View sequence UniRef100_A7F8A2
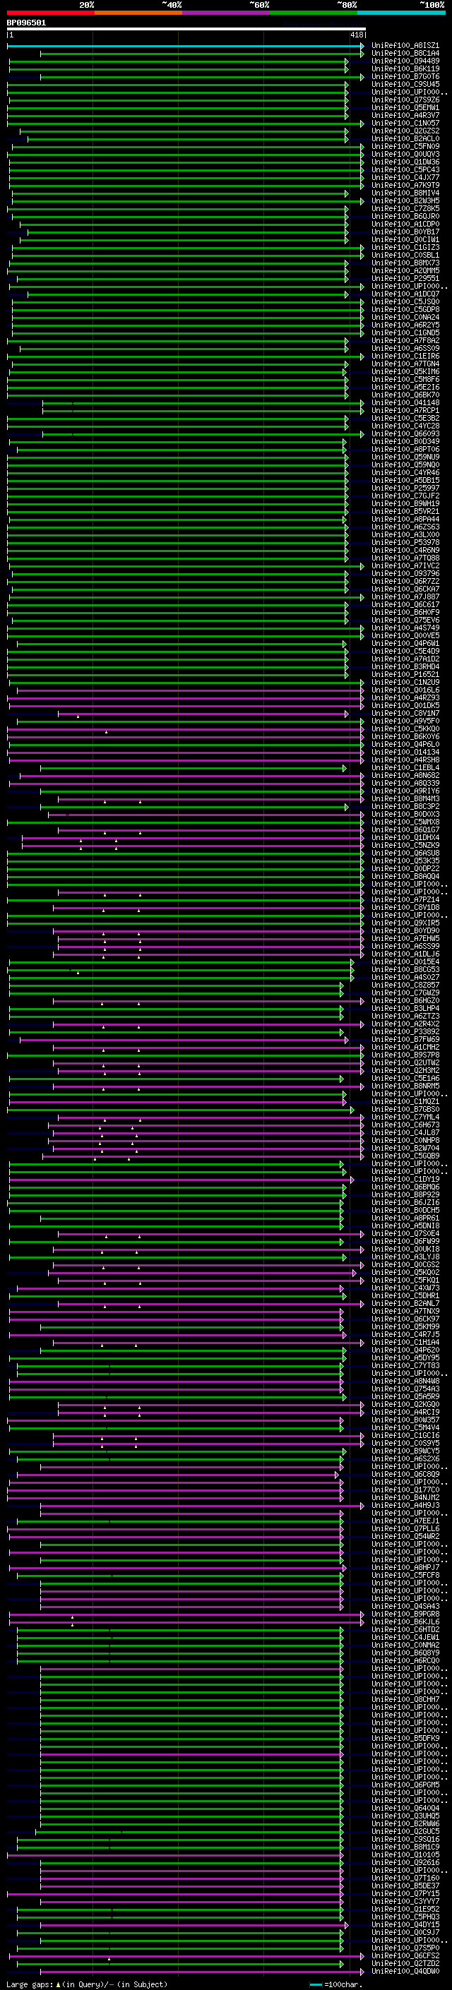452x1990 pixels. click(x=405, y=341)
